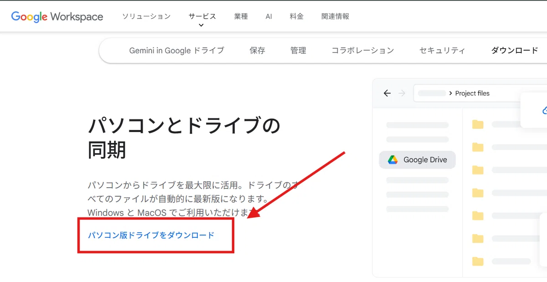The image size is (547, 282).
Task: Select the AI menu item
Action: [x=268, y=16]
